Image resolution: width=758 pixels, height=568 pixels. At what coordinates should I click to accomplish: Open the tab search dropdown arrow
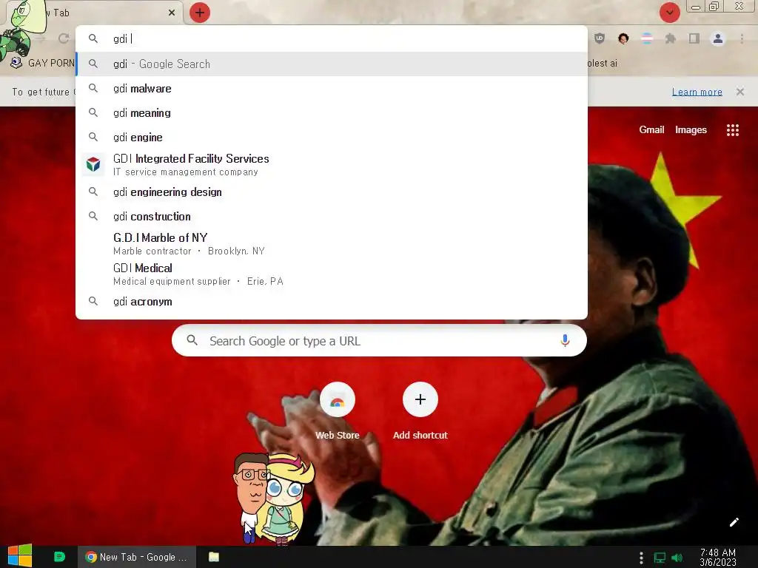pyautogui.click(x=669, y=13)
